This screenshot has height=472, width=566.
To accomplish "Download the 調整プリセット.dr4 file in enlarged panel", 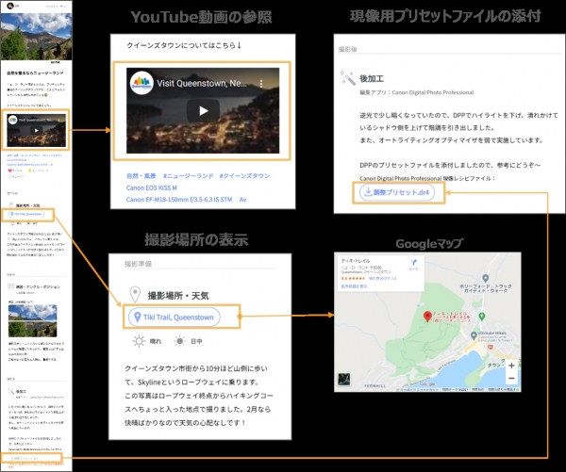I will coord(397,192).
